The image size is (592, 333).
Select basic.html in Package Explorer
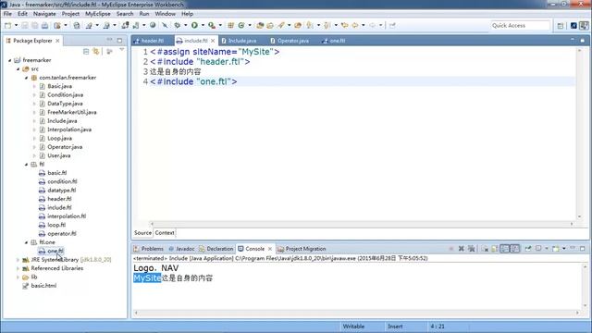[x=43, y=286]
